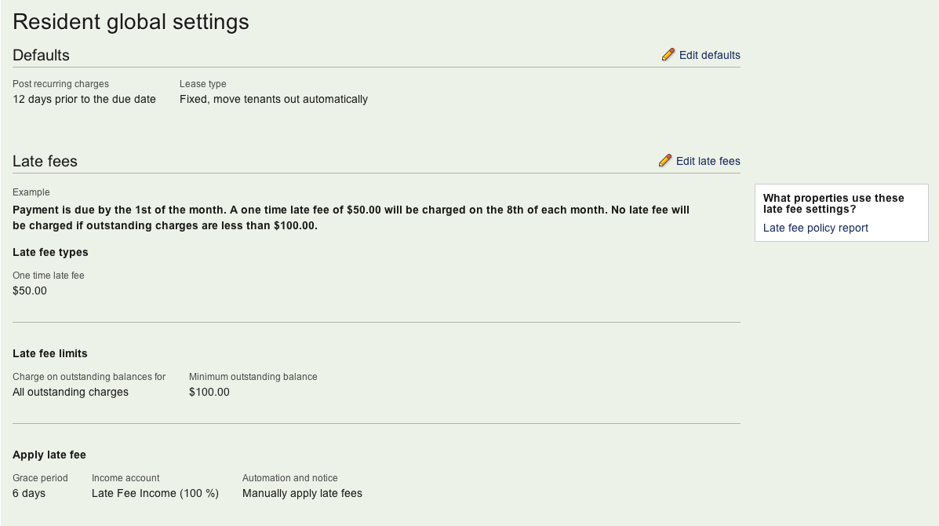
Task: Open the Late fee policy report
Action: (x=815, y=228)
